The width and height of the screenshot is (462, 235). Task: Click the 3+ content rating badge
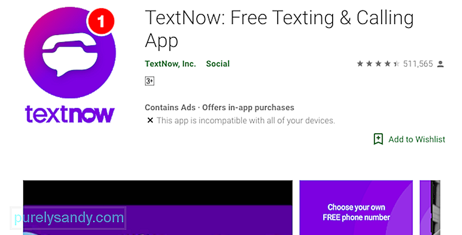(150, 81)
